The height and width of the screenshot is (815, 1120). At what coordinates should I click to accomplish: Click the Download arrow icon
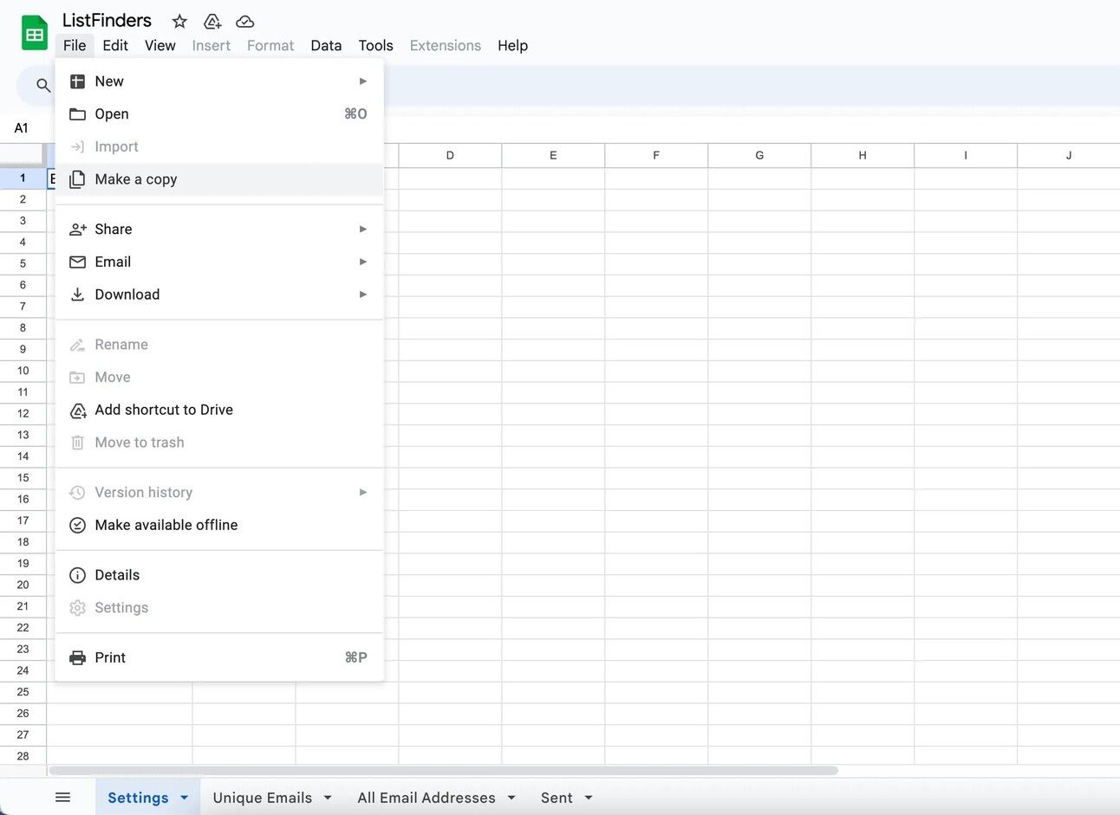[x=77, y=294]
